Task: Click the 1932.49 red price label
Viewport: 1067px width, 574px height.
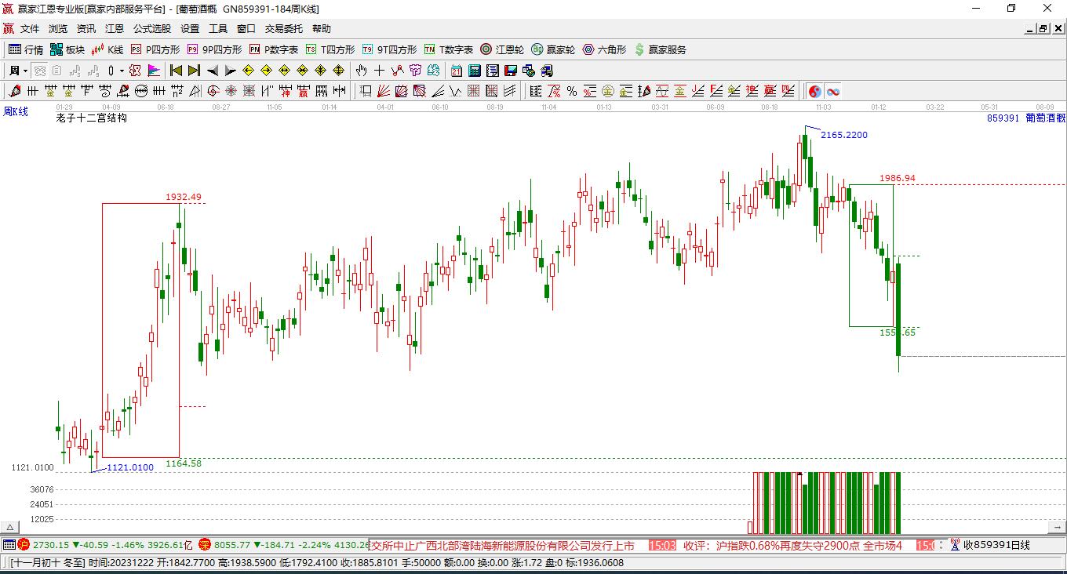Action: (183, 197)
